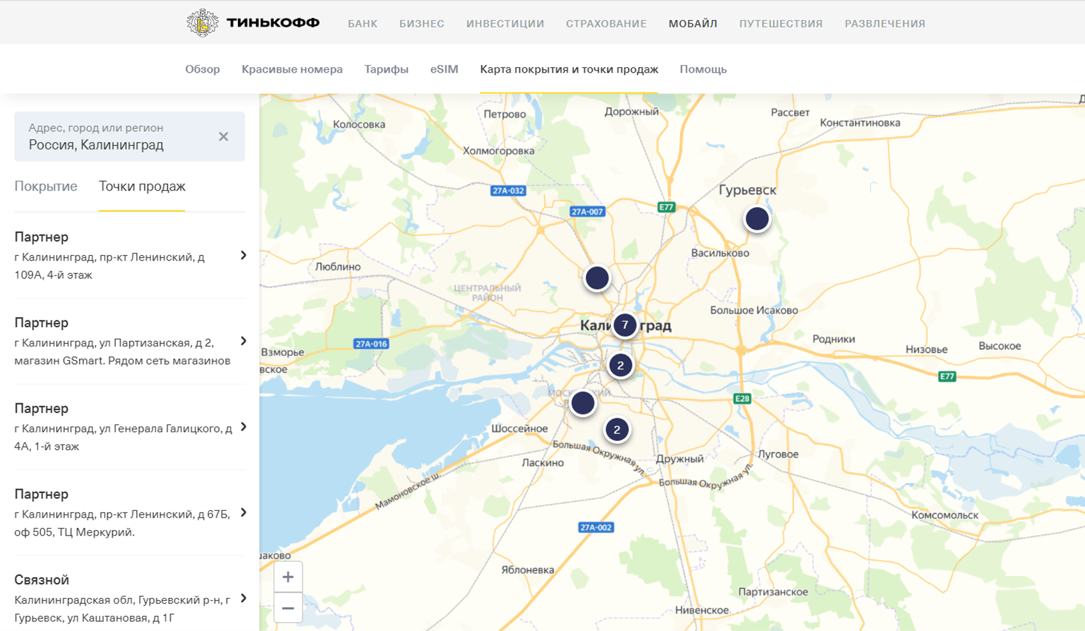Click the Петрово map label
The width and height of the screenshot is (1085, 631).
[x=505, y=114]
